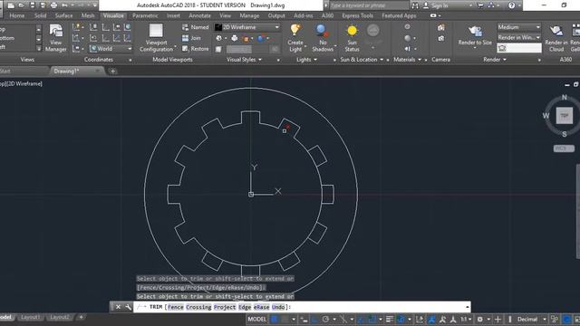Open the Home ribbon tab
The image size is (580, 326).
tap(17, 15)
